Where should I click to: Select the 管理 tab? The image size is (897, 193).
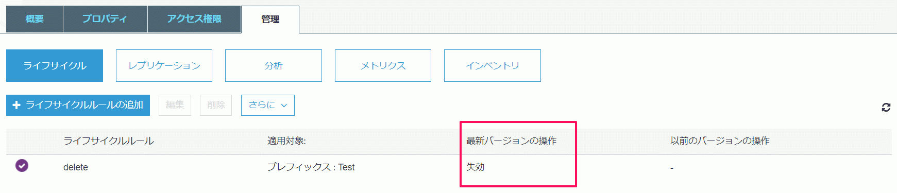pos(270,20)
